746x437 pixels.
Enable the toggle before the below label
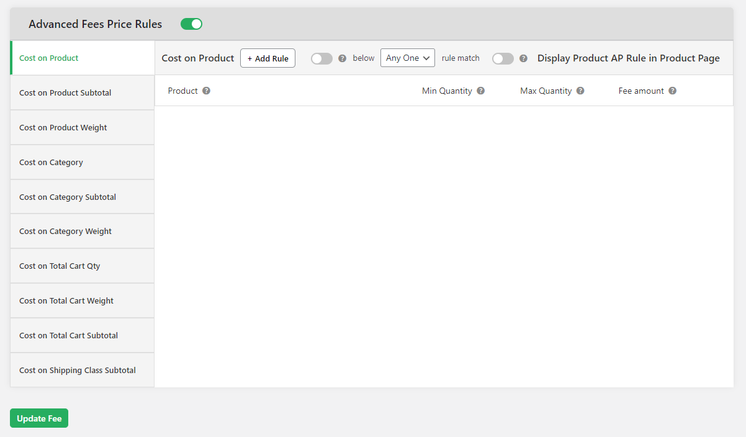click(x=321, y=58)
